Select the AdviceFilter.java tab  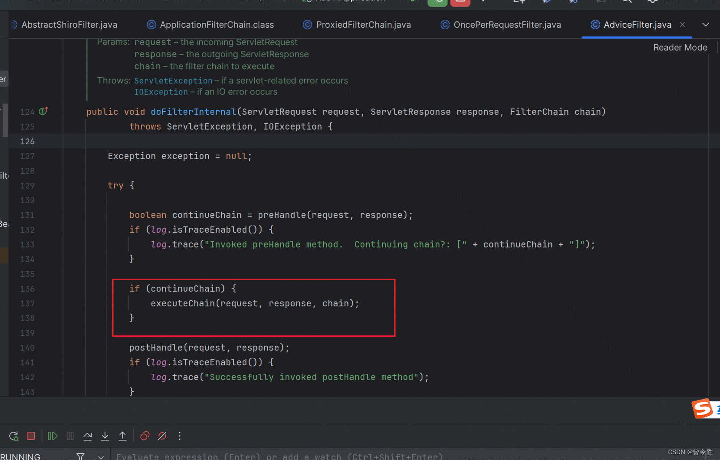[637, 25]
